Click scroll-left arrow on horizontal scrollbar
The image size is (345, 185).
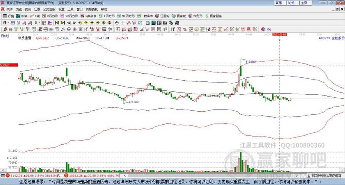(125, 176)
